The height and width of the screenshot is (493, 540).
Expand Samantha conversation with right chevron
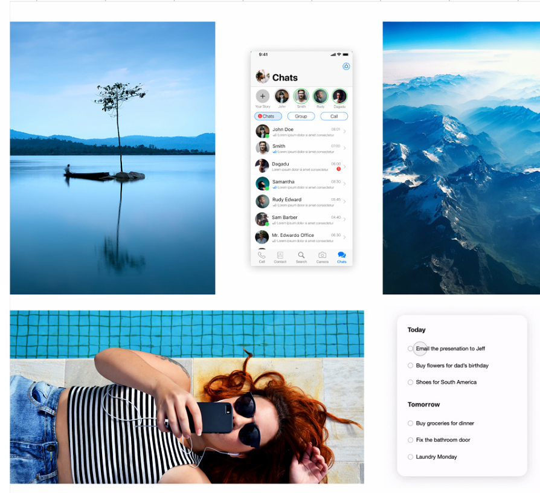tap(345, 184)
